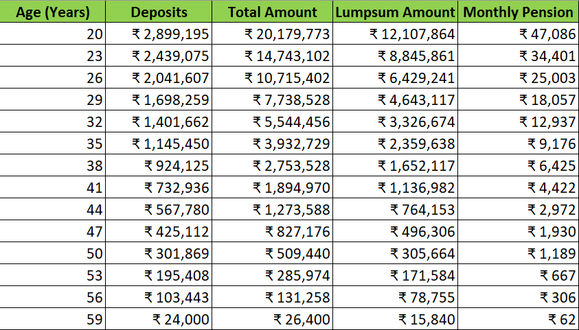Click deposit value ₹ 301,869
The image size is (579, 330).
177,254
